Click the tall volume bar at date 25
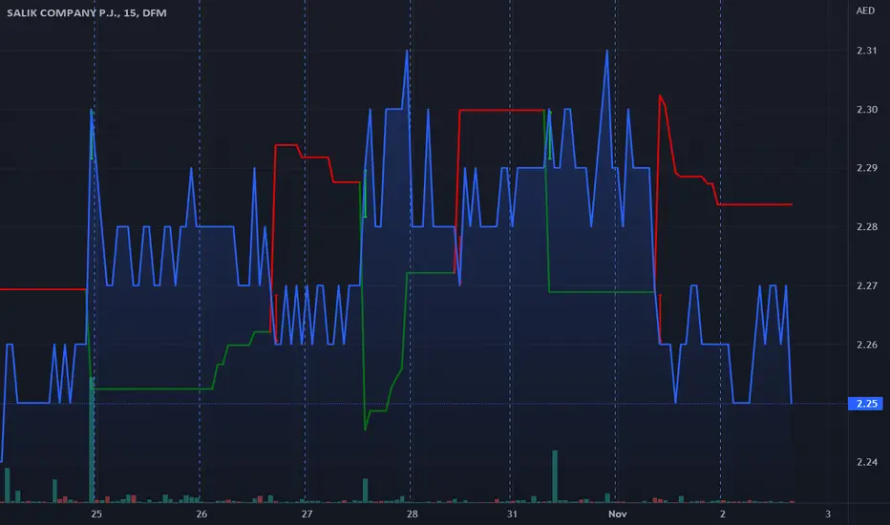This screenshot has height=525, width=890. coord(92,440)
